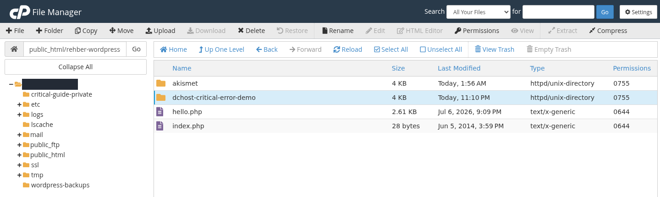
Task: Click the home icon beside path field
Action: tap(14, 49)
